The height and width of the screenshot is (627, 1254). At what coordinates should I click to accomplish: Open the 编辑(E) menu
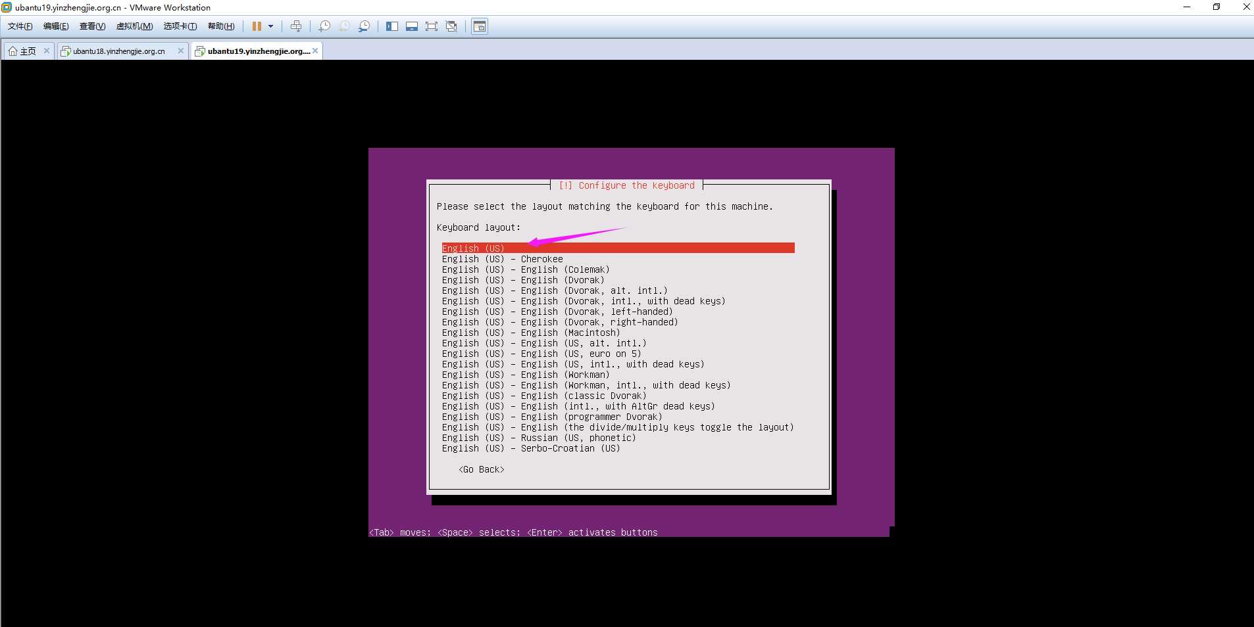tap(56, 26)
